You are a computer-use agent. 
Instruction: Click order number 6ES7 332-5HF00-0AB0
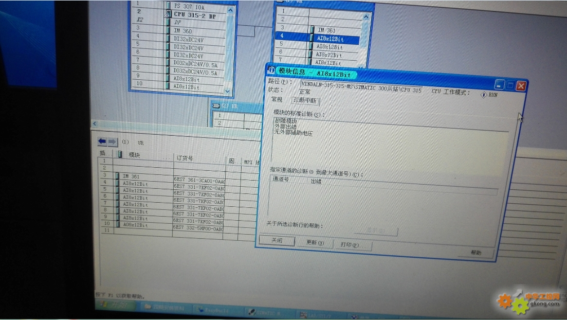pyautogui.click(x=198, y=228)
